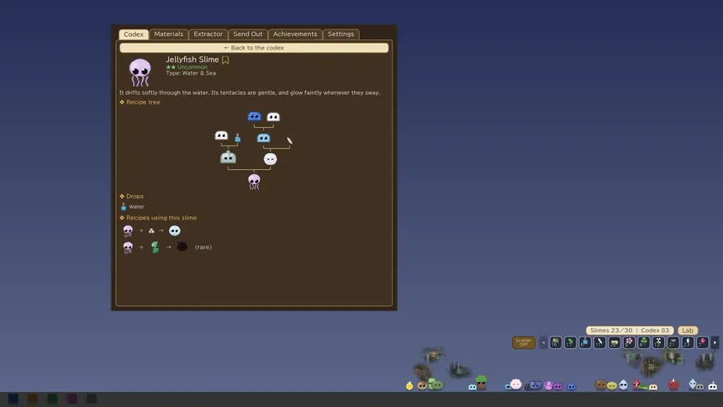The image size is (723, 407).
Task: Click the red slime in the field
Action: pyautogui.click(x=673, y=384)
